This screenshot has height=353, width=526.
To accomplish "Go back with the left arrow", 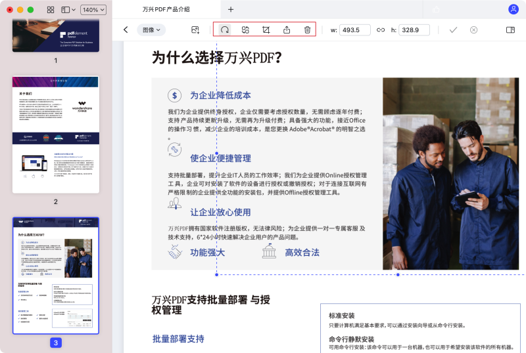I will [126, 30].
